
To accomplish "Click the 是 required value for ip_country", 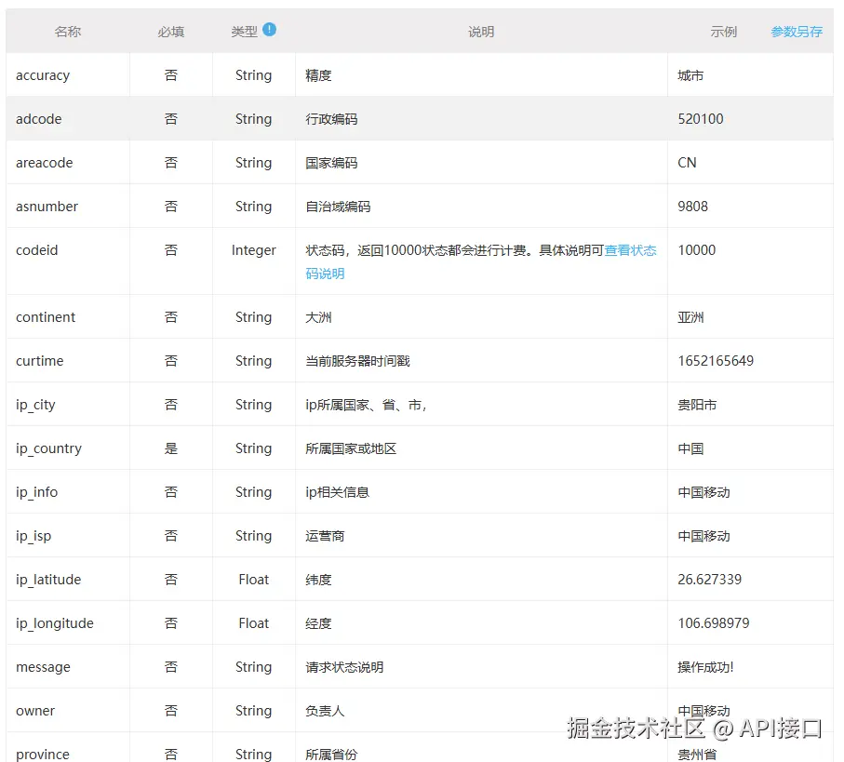I will (170, 448).
